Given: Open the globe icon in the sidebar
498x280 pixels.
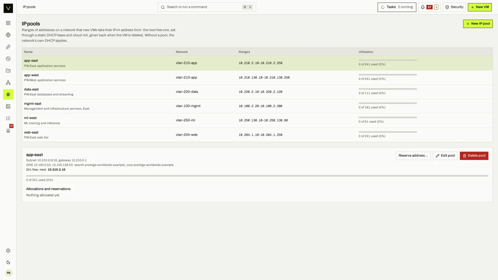Looking at the screenshot, I should [8, 35].
